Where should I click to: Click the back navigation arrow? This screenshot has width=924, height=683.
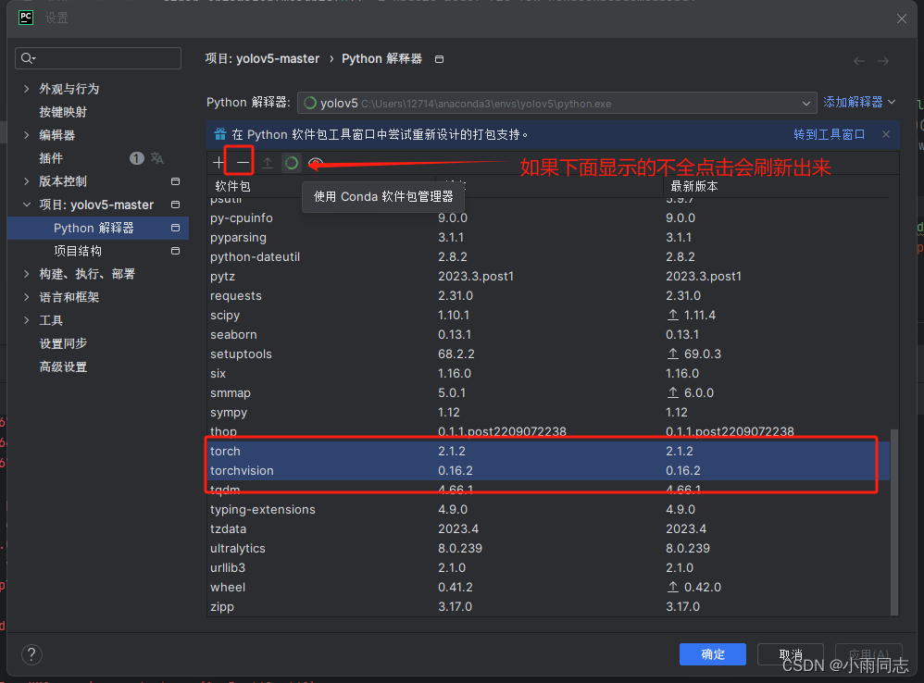coord(859,61)
